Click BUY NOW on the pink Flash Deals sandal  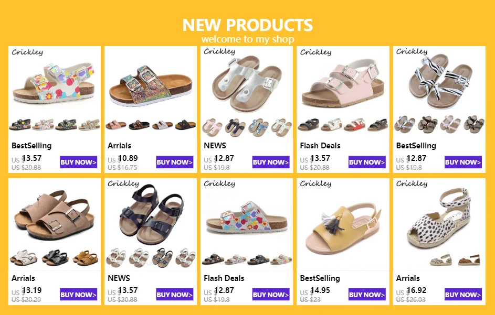pos(367,162)
